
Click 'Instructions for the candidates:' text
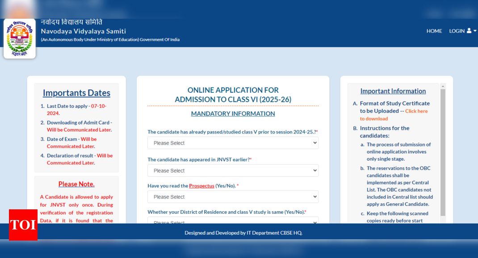point(385,132)
